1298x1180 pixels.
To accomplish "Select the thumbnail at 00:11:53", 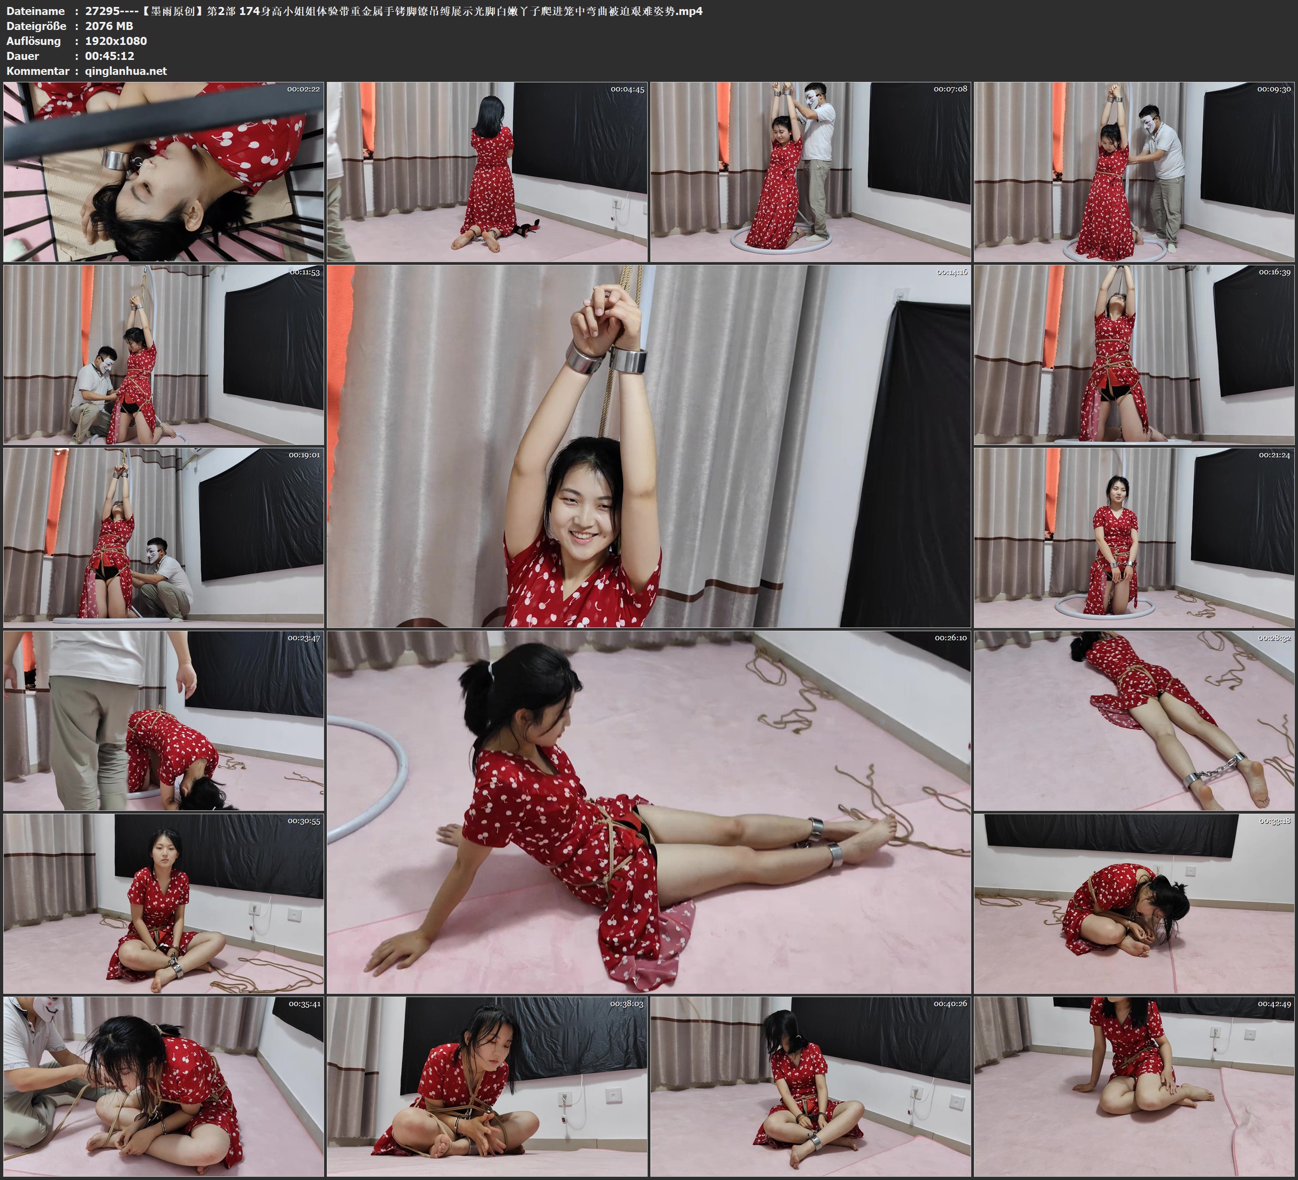I will click(164, 355).
